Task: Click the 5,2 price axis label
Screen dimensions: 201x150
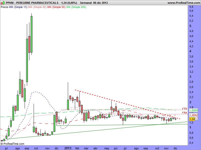Action: click(191, 21)
